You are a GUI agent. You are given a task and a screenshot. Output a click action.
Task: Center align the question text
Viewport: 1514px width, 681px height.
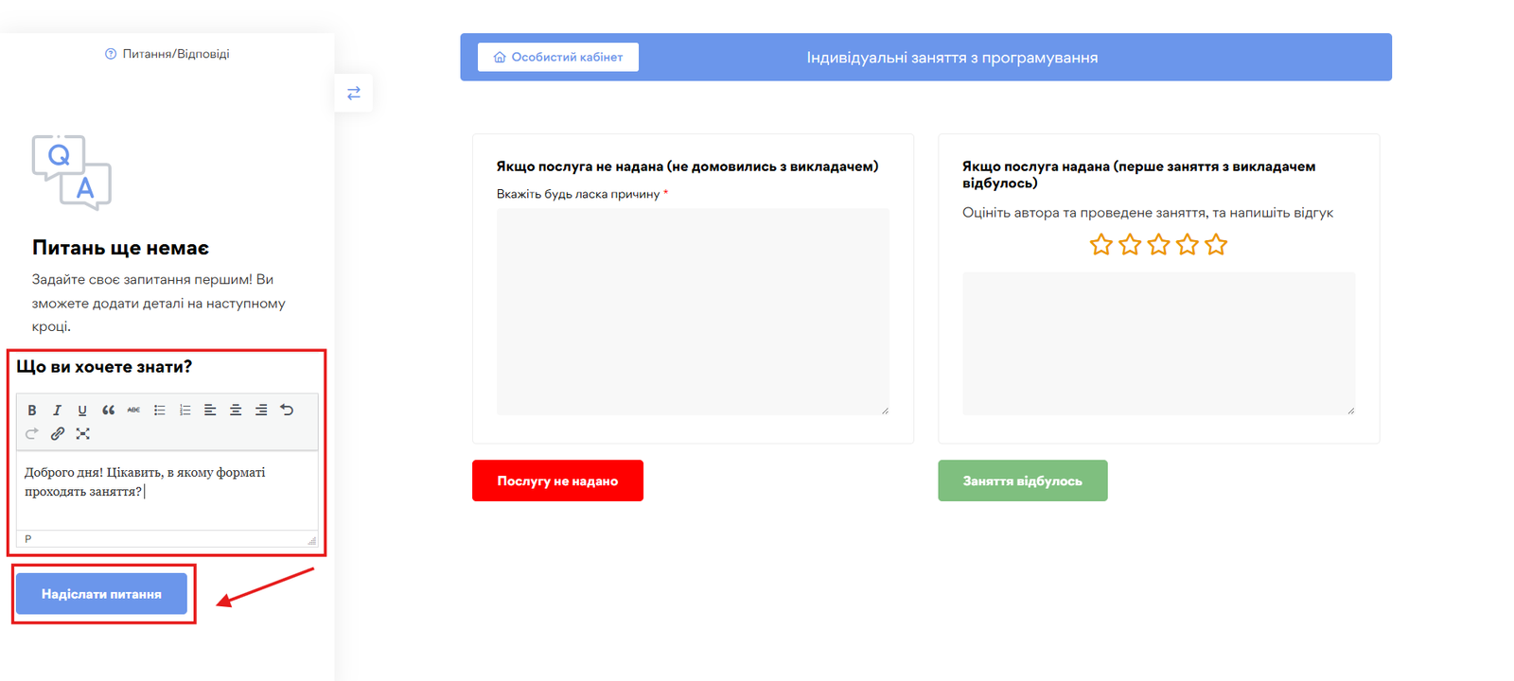pyautogui.click(x=236, y=410)
